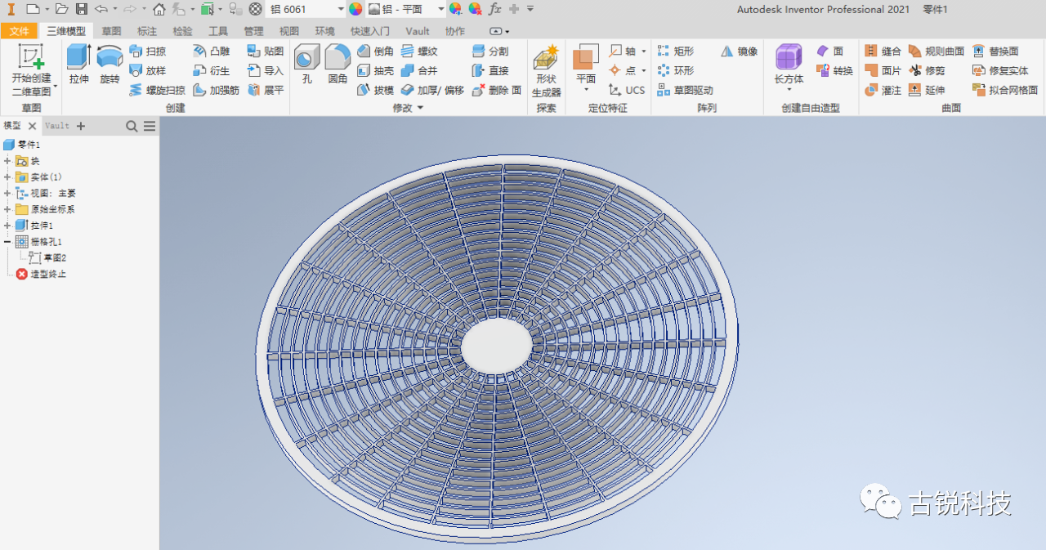The image size is (1046, 550).
Task: Expand the 视图: 主要 node
Action: click(x=7, y=194)
